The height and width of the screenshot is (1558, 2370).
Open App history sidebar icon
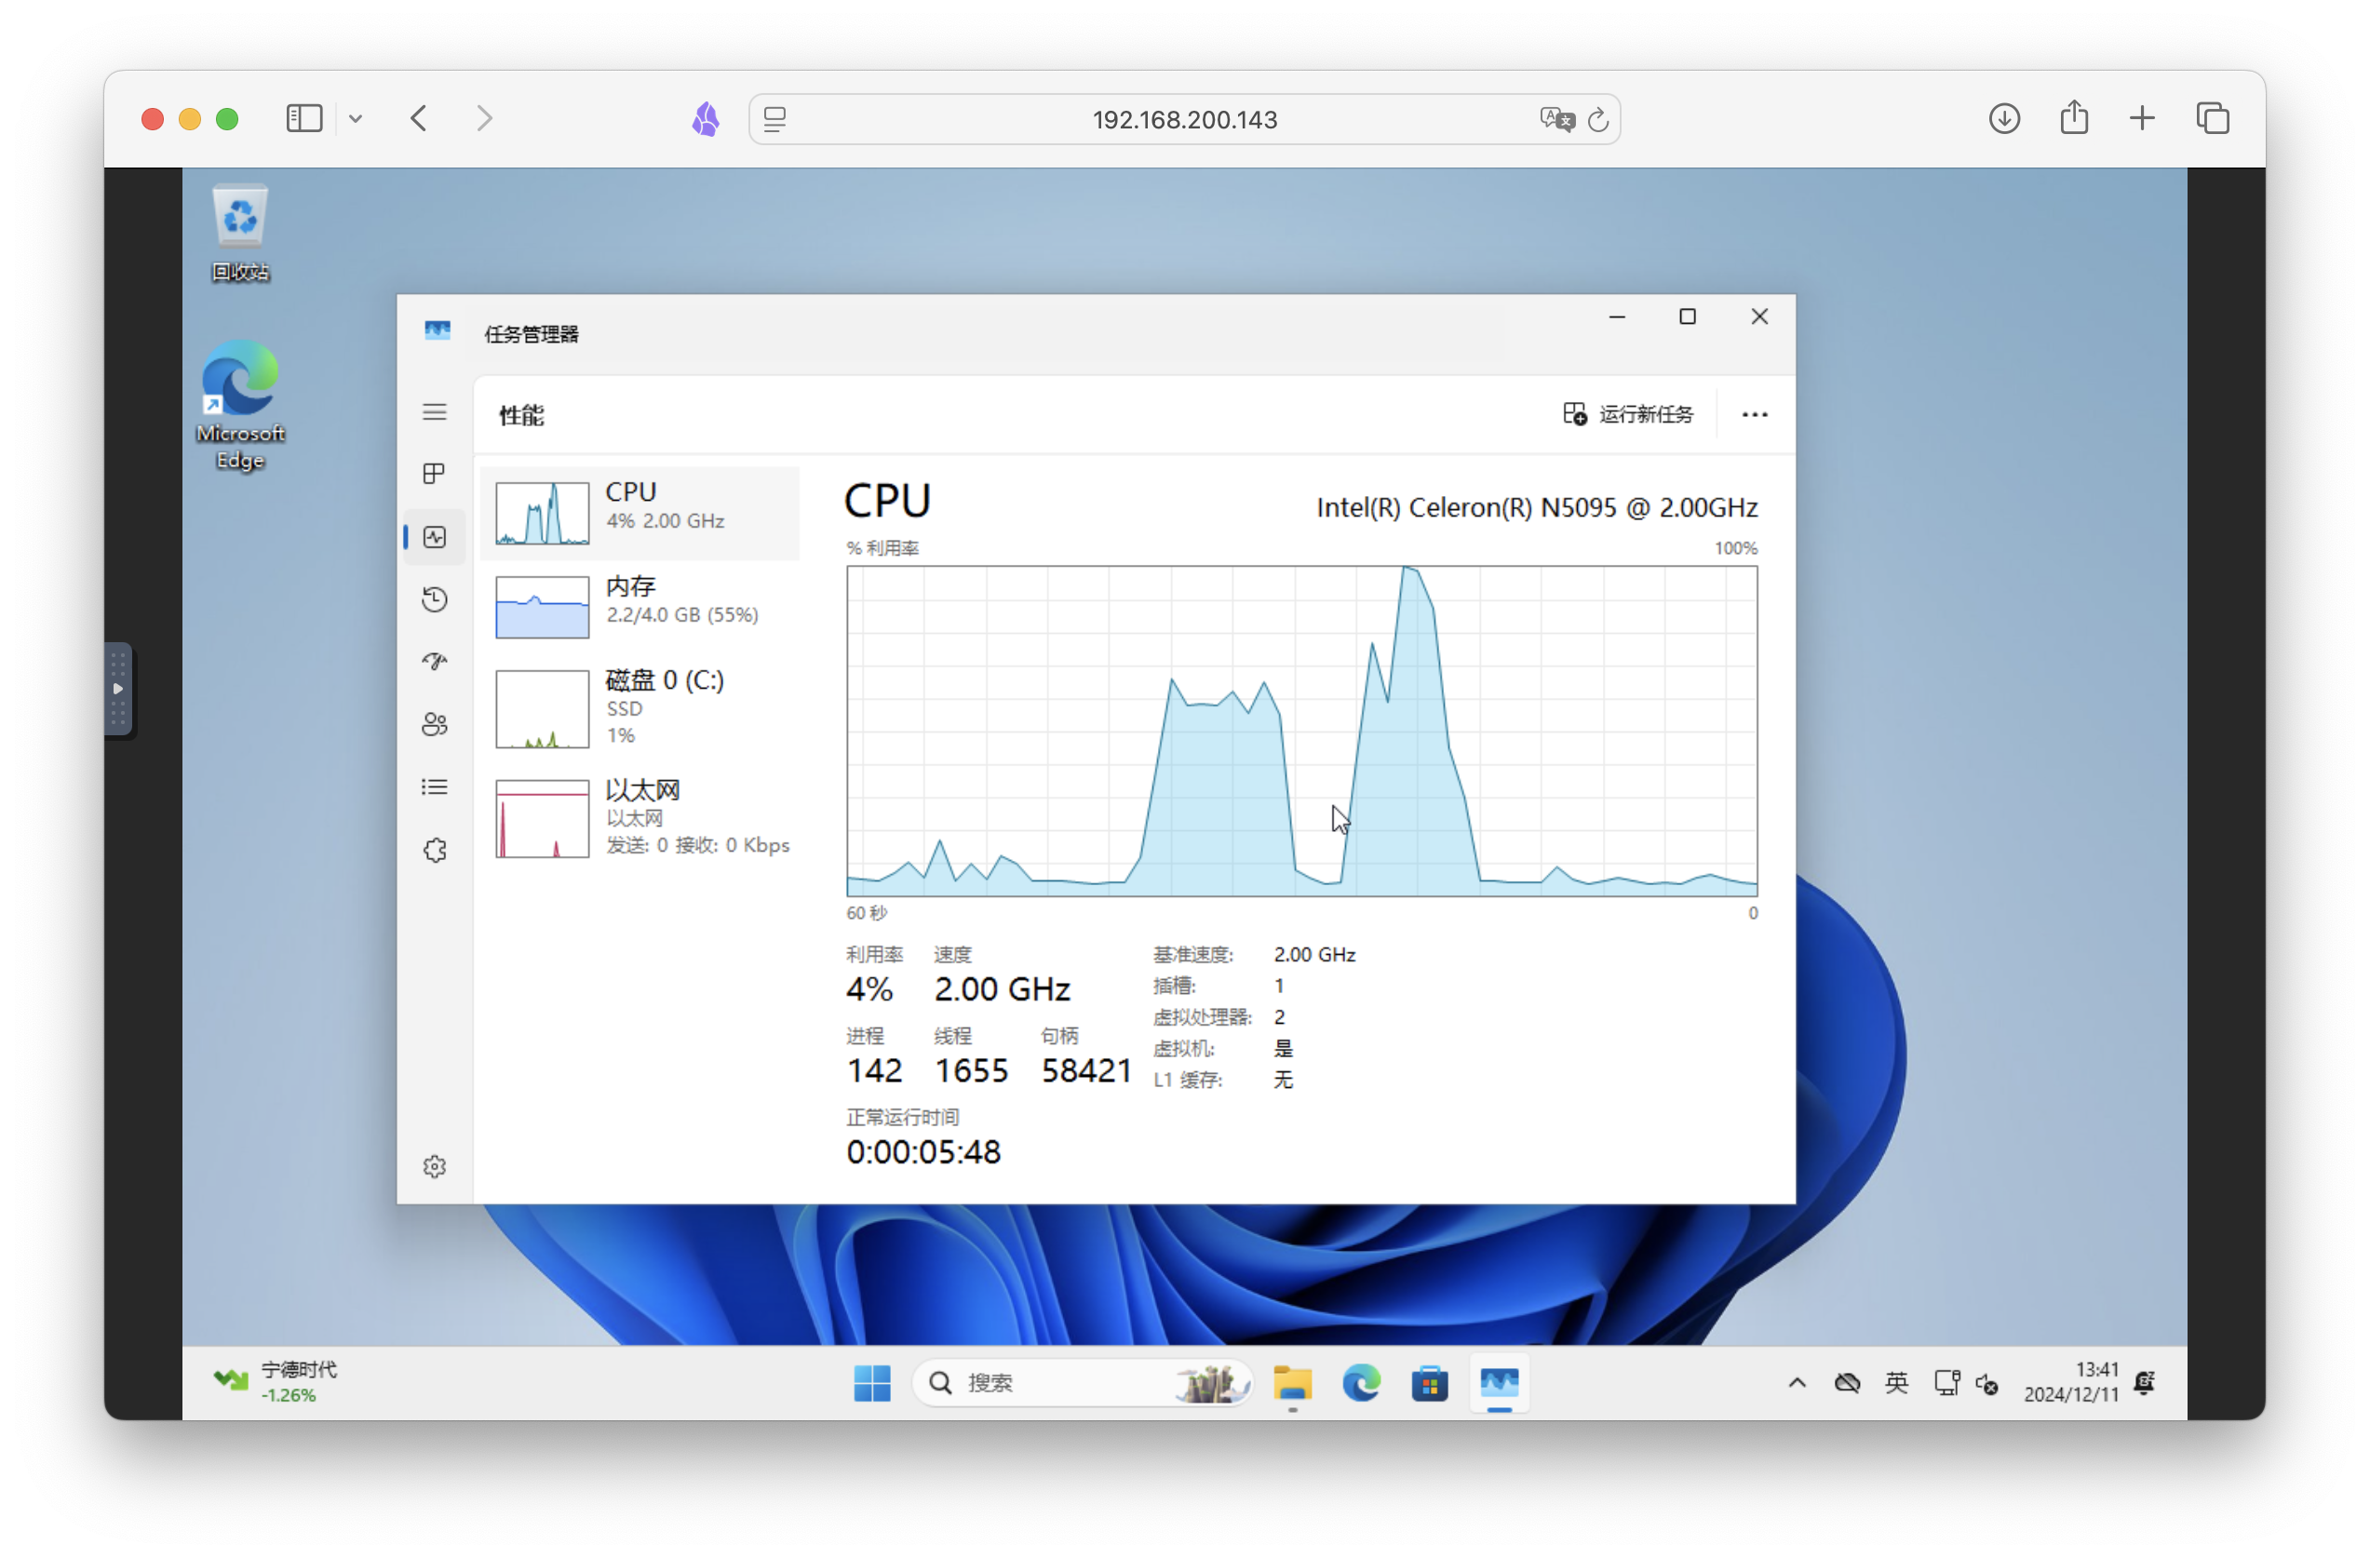(434, 599)
